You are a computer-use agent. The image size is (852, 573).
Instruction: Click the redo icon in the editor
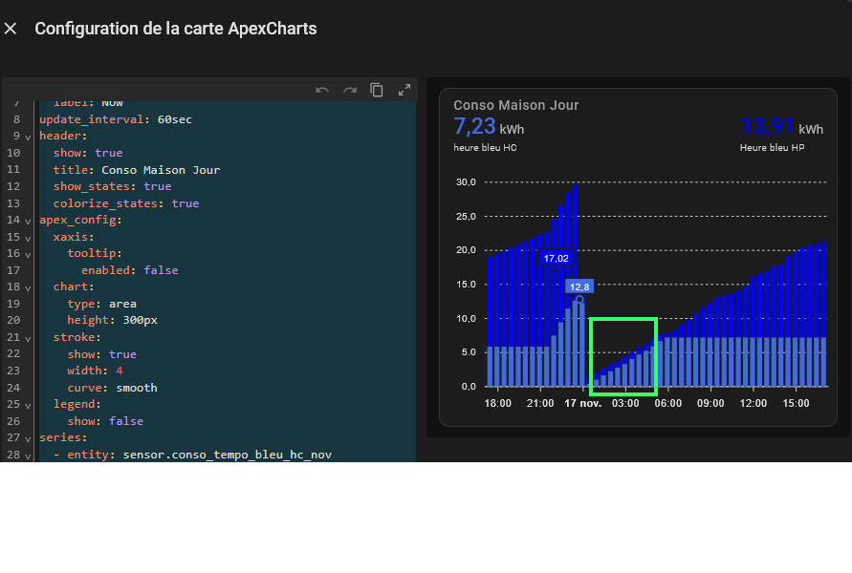click(x=350, y=90)
